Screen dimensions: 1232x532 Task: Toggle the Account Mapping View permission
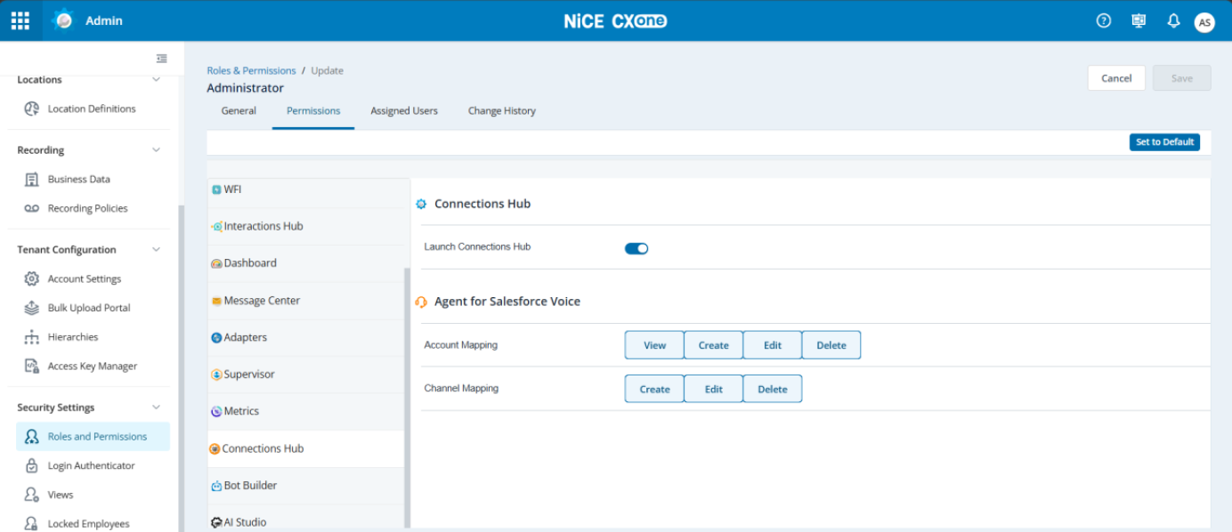pos(654,345)
